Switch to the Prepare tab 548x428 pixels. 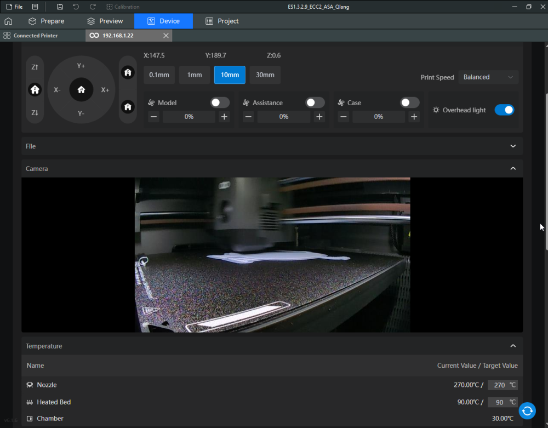pos(47,21)
